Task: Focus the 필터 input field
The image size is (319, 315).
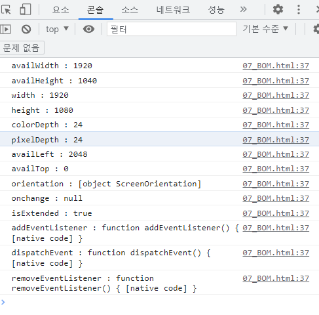Action: click(172, 29)
